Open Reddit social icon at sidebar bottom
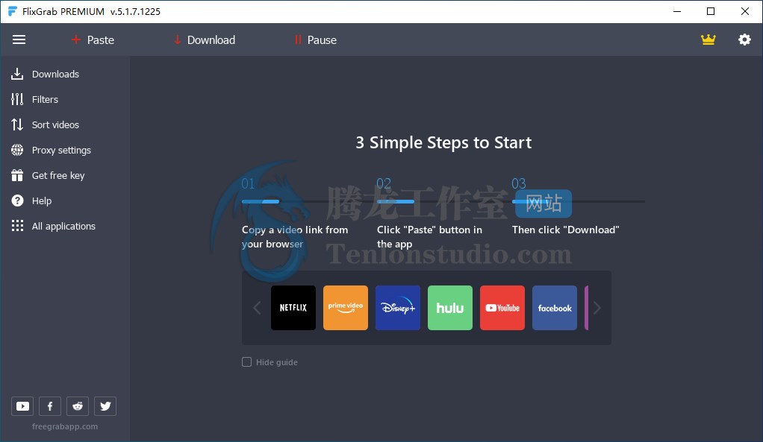 tap(78, 406)
